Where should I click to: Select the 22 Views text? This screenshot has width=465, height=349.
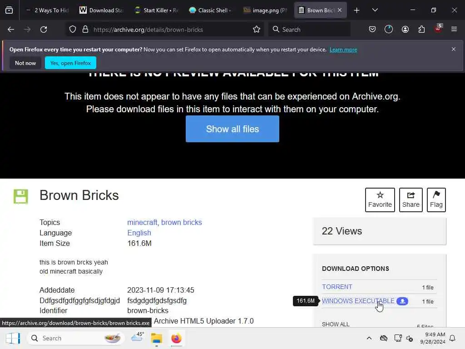pos(341,231)
